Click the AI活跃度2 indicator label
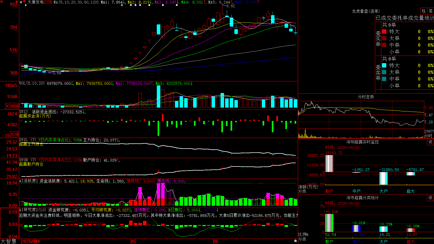 29,181
